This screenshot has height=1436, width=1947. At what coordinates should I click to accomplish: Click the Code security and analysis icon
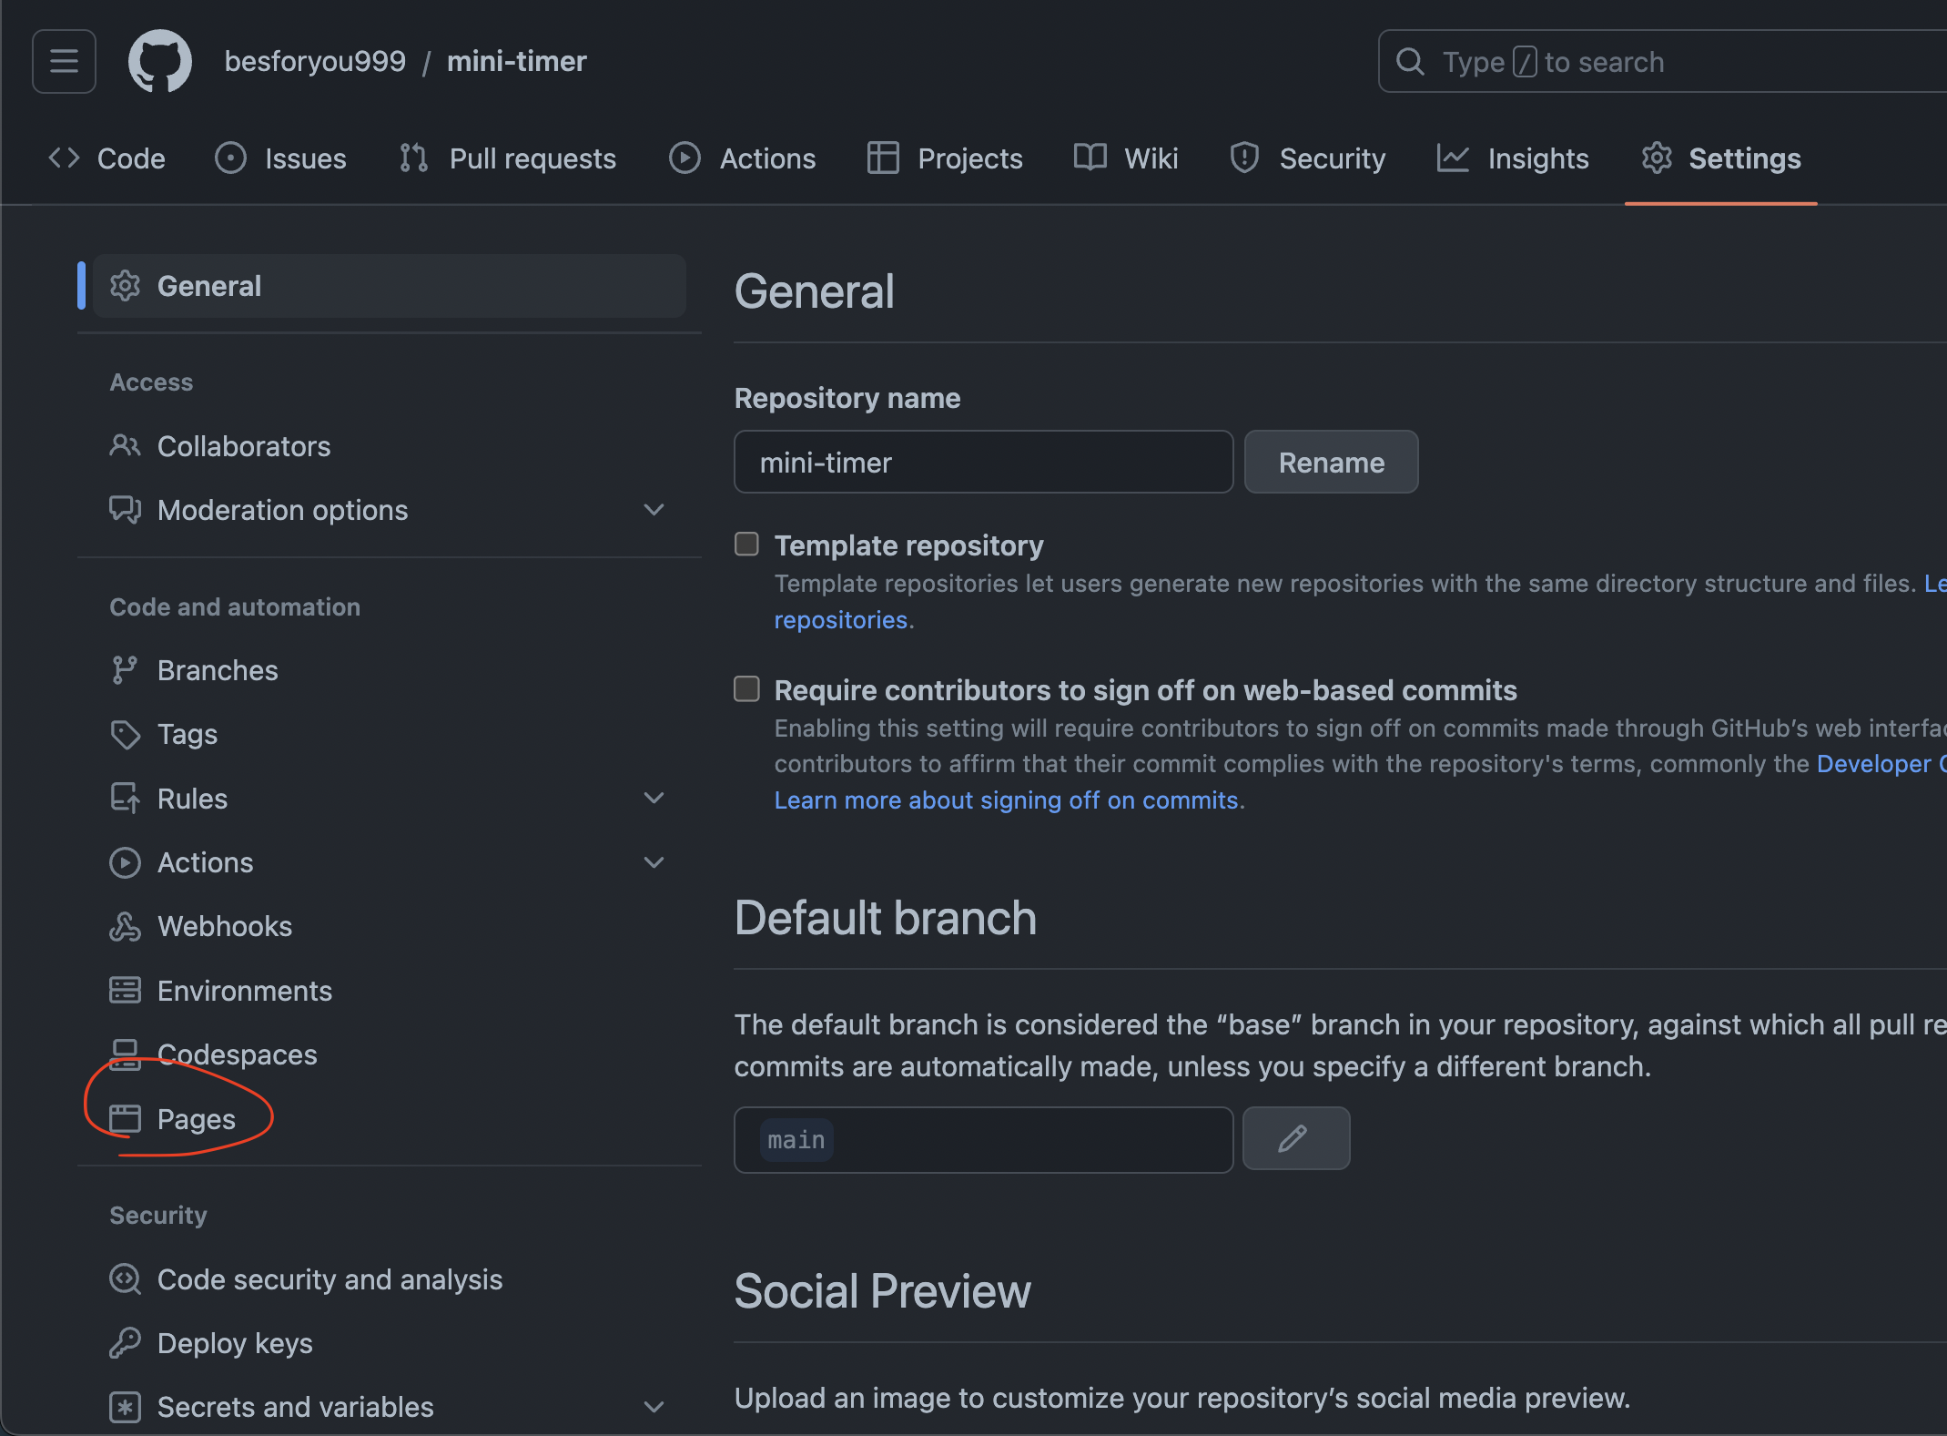[x=125, y=1279]
